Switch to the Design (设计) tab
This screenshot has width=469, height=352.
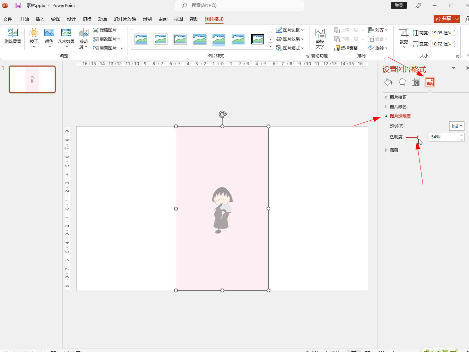(71, 19)
